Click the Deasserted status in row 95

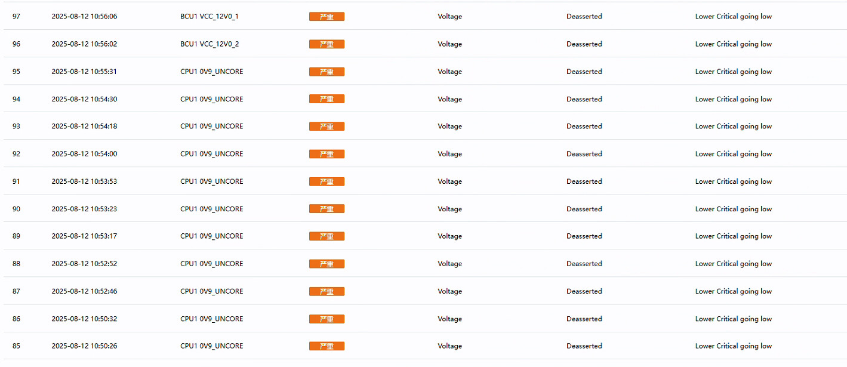pyautogui.click(x=584, y=72)
